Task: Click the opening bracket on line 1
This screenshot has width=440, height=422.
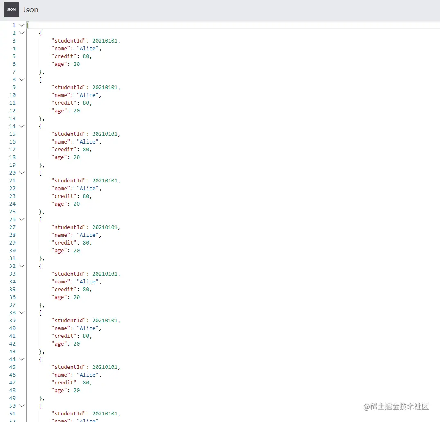Action: coord(28,25)
